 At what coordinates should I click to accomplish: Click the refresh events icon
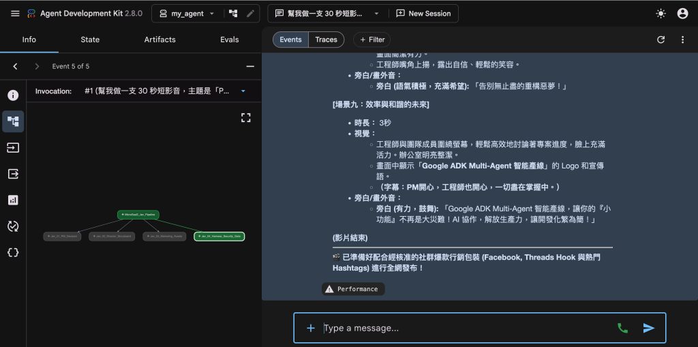(661, 40)
